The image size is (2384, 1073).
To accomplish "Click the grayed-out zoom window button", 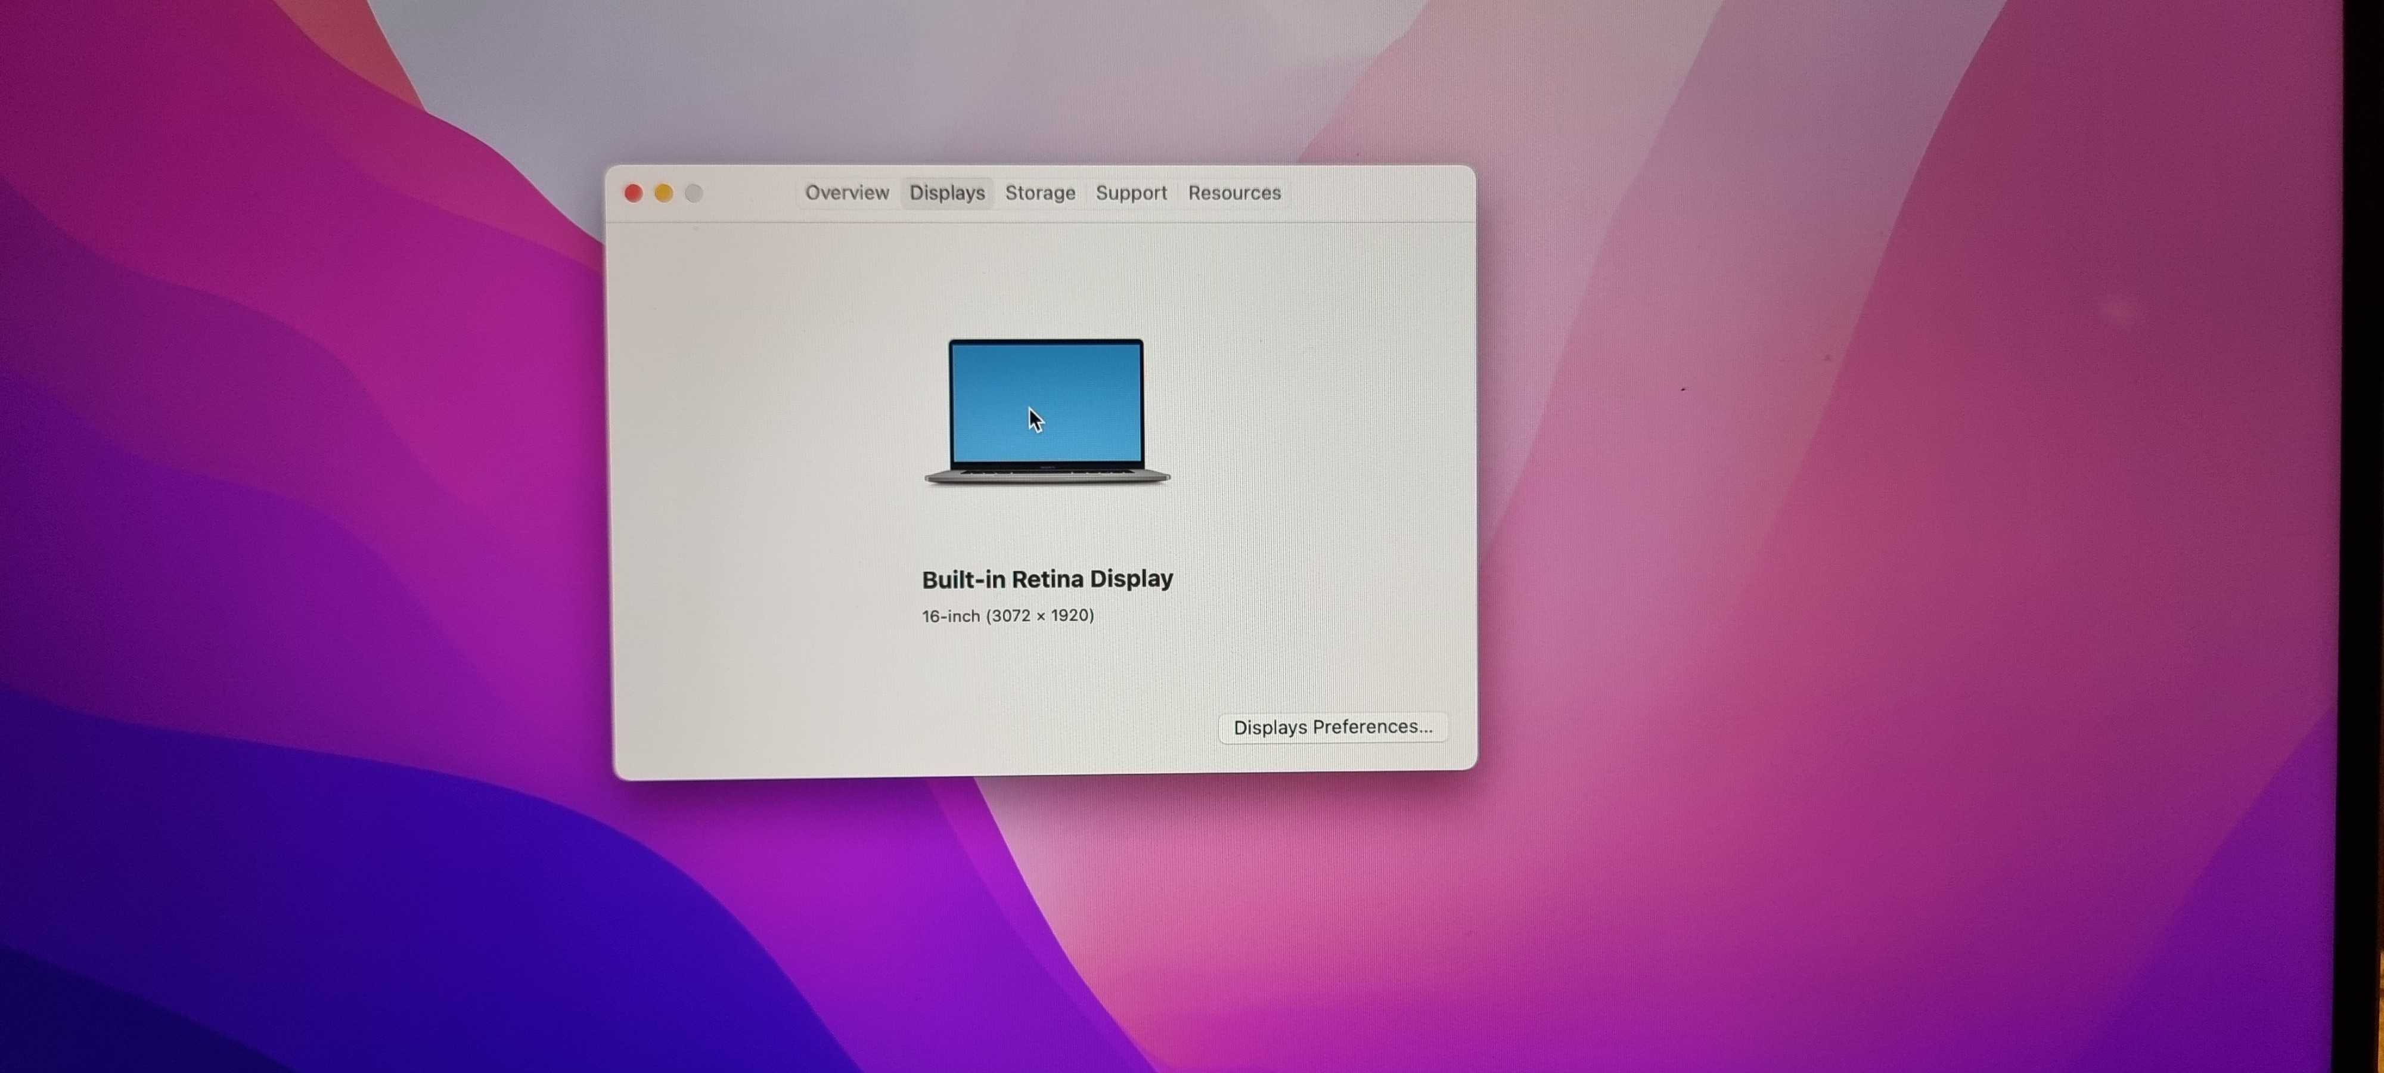I will tap(694, 193).
